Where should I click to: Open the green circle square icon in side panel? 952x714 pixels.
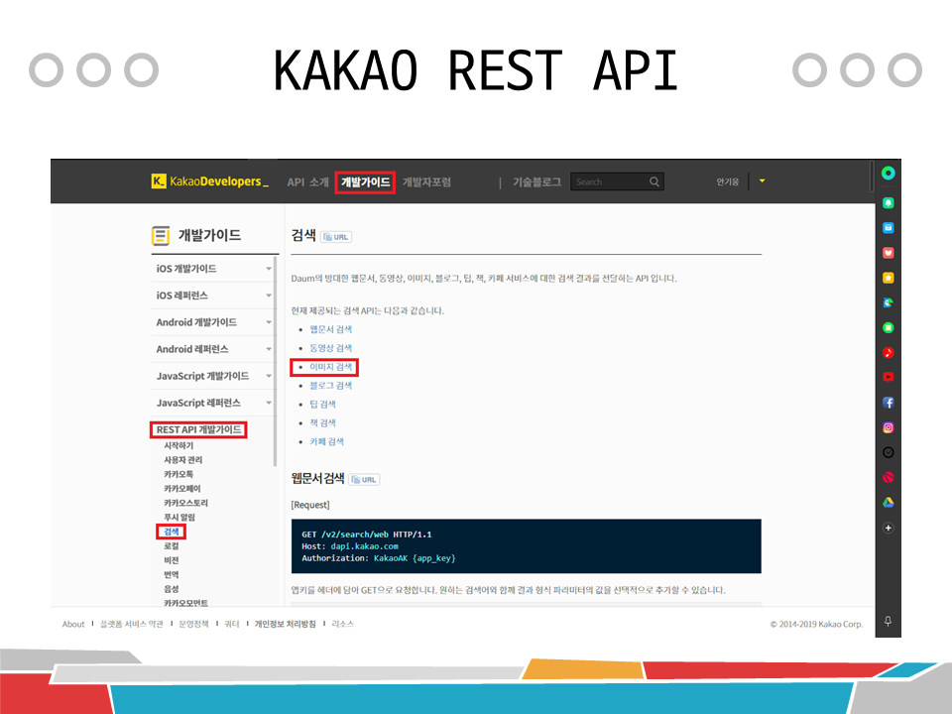[x=888, y=328]
